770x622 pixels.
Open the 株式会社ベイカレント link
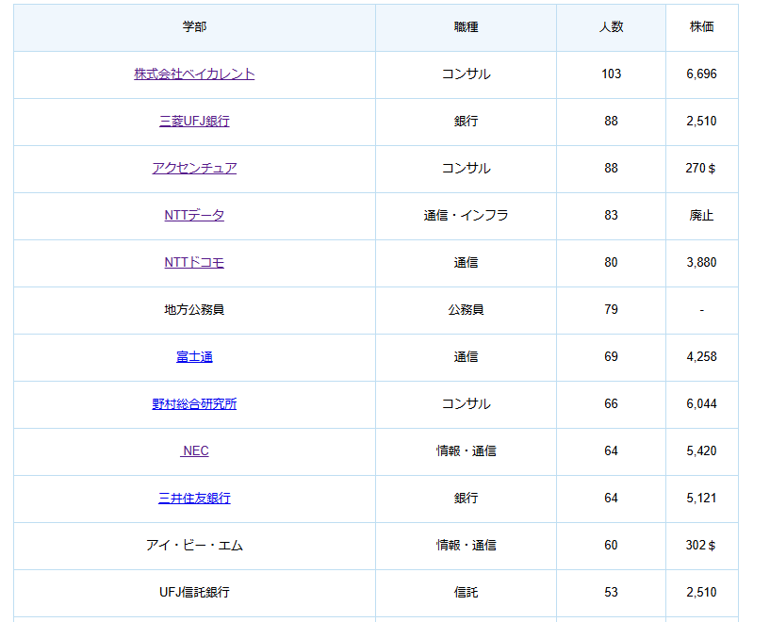194,74
